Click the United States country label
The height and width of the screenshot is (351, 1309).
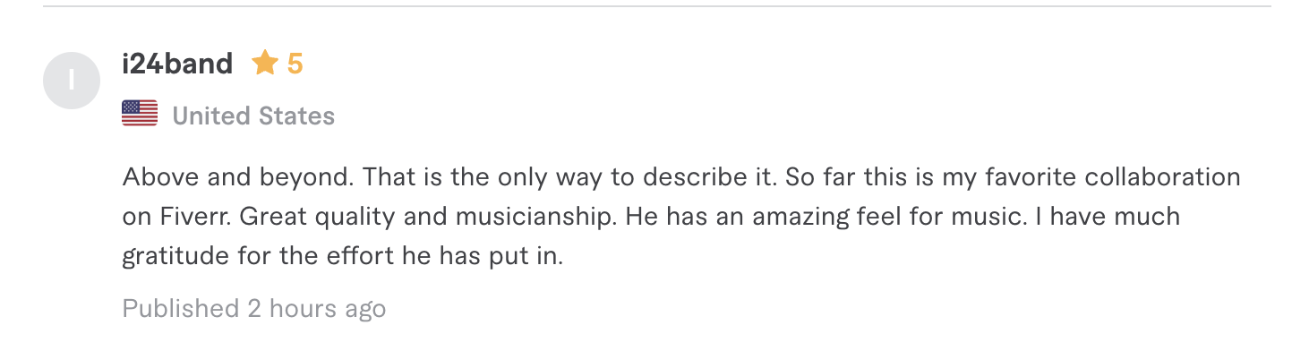(x=253, y=116)
